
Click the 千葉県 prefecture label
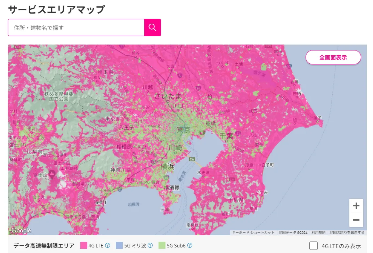click(236, 199)
